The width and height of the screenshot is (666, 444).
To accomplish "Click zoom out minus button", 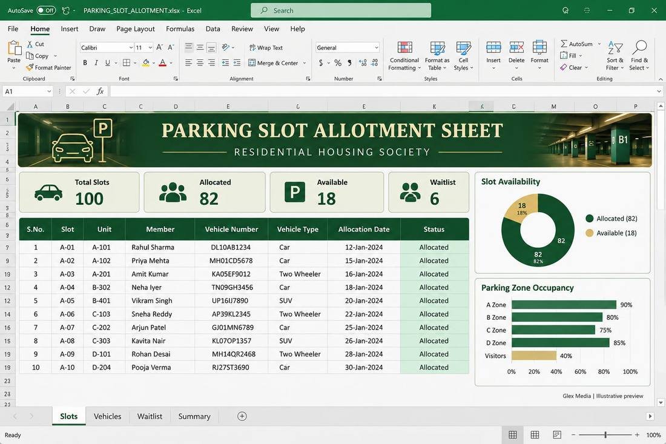I will 573,435.
